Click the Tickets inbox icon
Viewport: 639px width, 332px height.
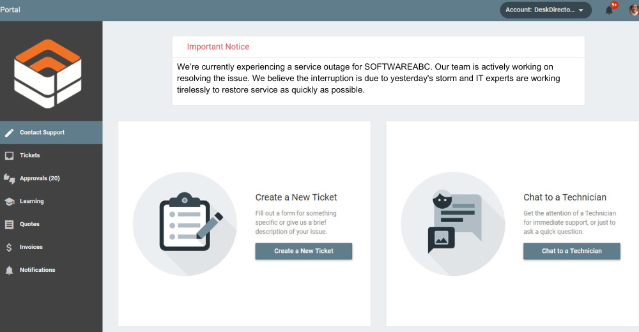coord(9,156)
